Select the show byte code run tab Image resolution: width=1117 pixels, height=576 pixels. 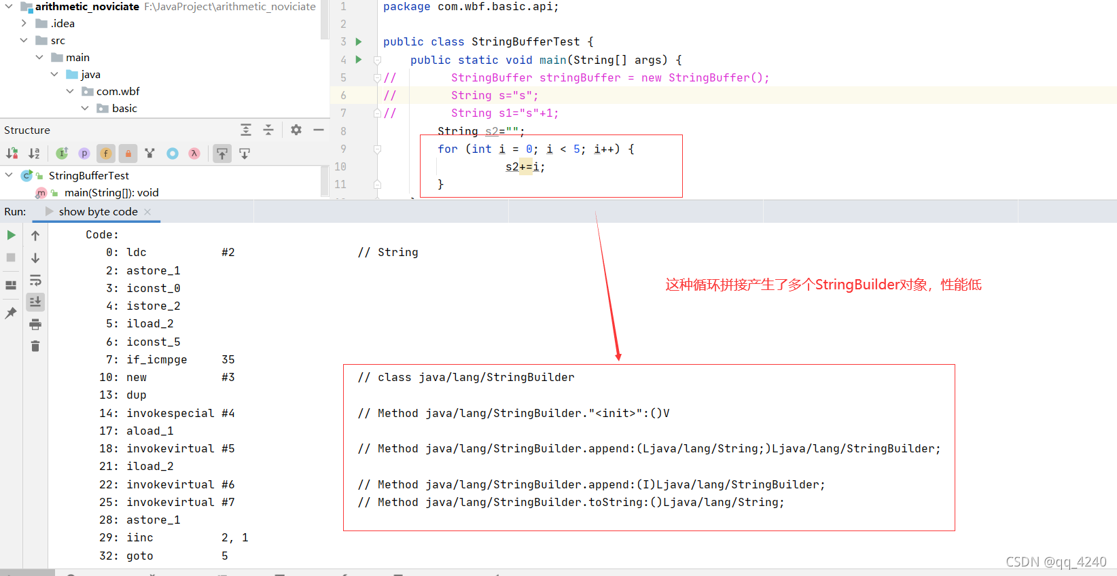coord(98,211)
